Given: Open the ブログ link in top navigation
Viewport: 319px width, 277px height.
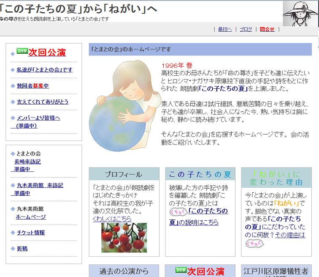Looking at the screenshot, I should pos(246,29).
